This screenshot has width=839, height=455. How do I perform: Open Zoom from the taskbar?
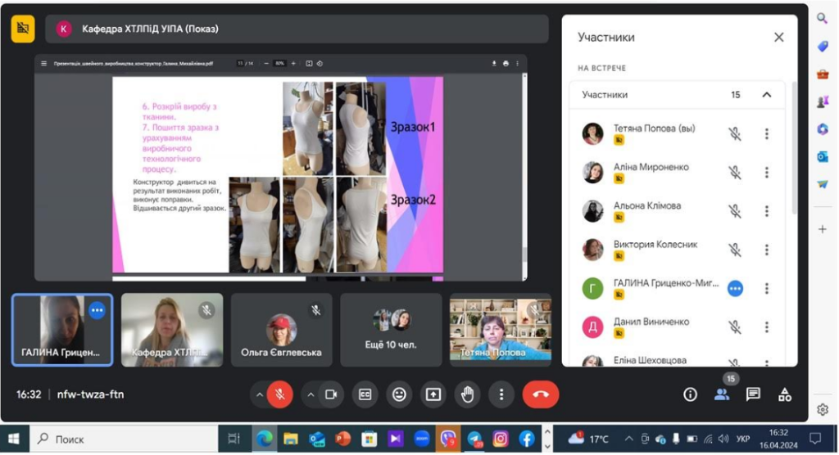coord(422,439)
